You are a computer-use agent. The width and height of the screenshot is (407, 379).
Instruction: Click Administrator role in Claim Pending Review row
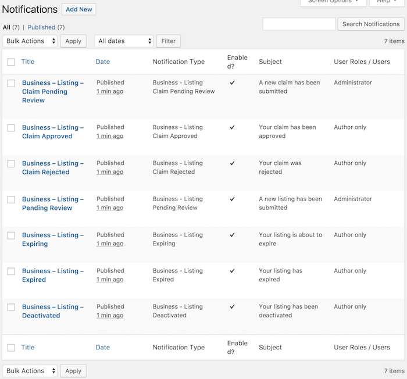[x=353, y=83]
